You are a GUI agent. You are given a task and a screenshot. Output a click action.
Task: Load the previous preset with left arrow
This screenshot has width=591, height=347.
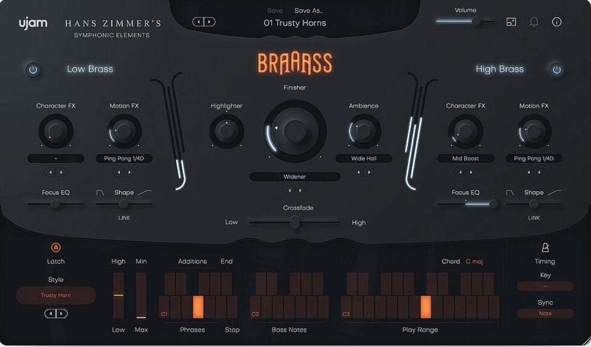(199, 22)
